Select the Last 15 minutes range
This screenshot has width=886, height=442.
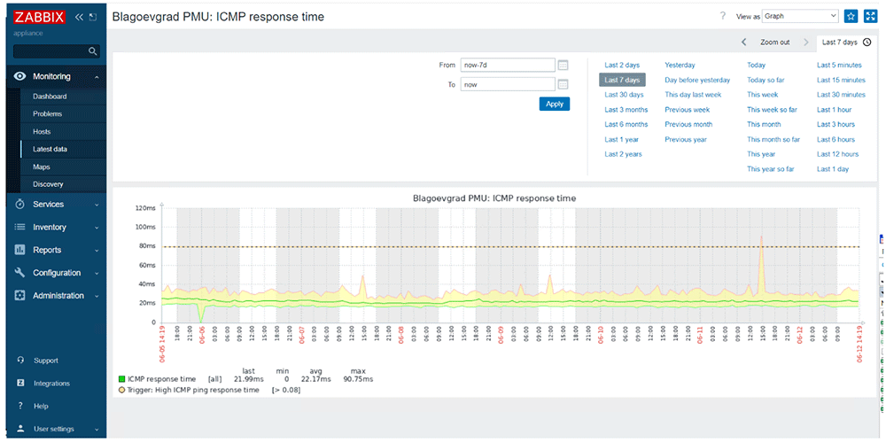(x=841, y=81)
